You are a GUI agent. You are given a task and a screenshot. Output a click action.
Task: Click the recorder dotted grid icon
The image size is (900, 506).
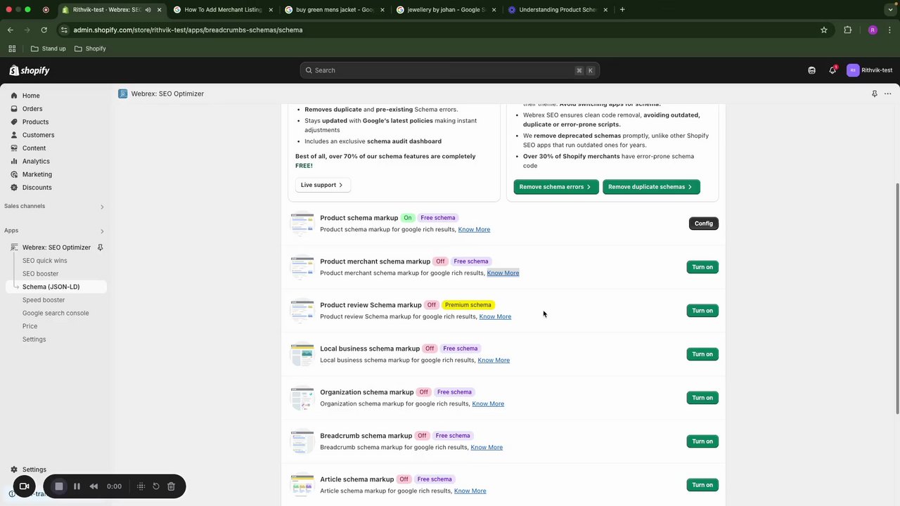coord(141,486)
